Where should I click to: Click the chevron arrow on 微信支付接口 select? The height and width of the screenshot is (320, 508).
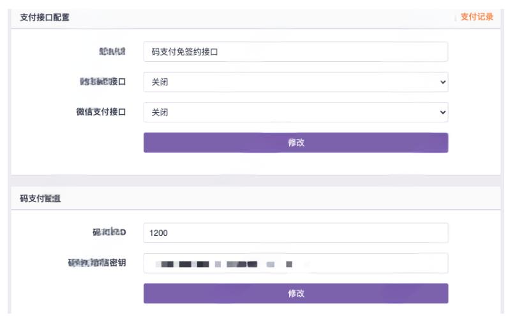[443, 112]
